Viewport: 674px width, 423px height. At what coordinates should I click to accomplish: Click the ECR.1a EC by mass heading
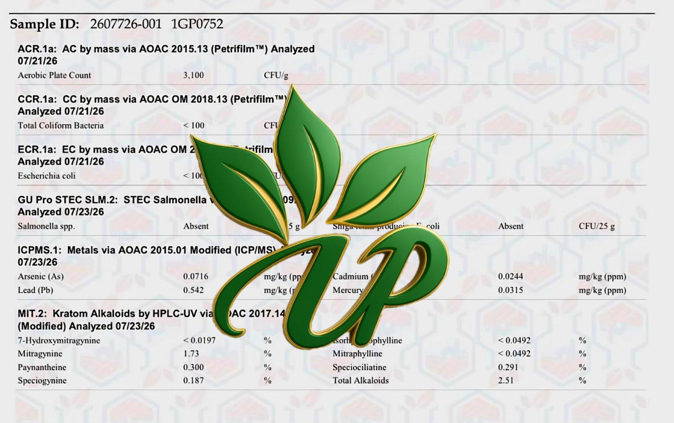pyautogui.click(x=145, y=155)
